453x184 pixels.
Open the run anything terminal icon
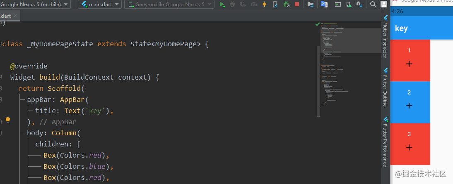[x=338, y=4]
